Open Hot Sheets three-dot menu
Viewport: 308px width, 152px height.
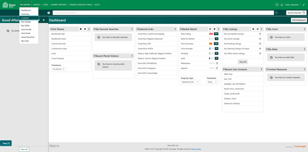[x=89, y=29]
